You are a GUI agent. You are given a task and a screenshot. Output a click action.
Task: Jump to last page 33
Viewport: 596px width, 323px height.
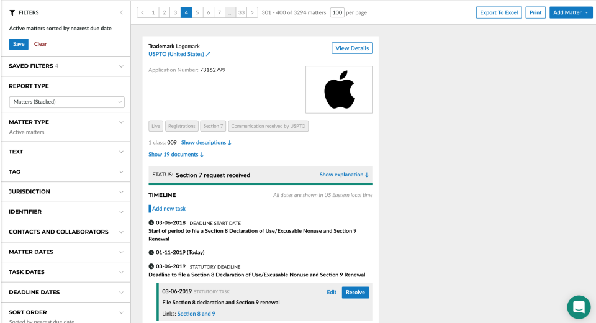[x=242, y=12]
